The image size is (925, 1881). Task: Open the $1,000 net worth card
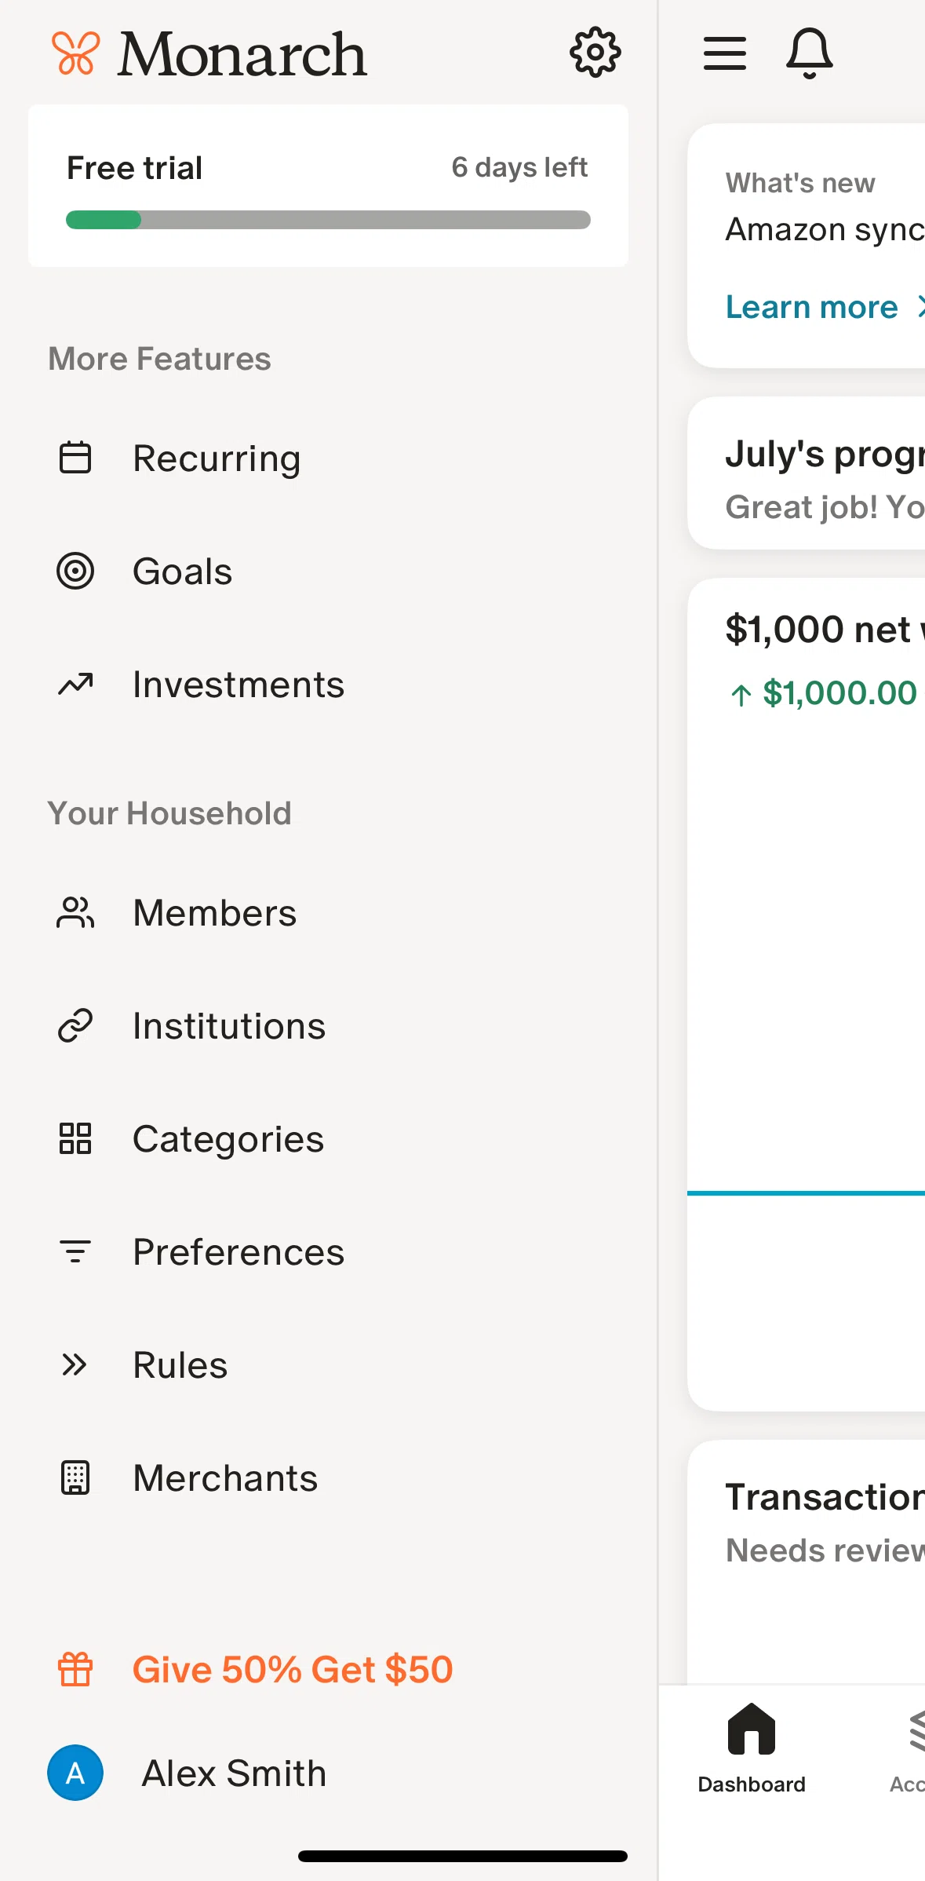tap(807, 995)
